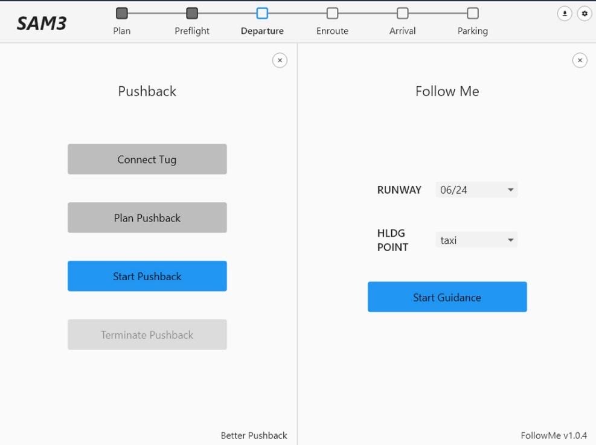This screenshot has height=445, width=596.
Task: Click the Connect Tug button
Action: click(x=147, y=159)
